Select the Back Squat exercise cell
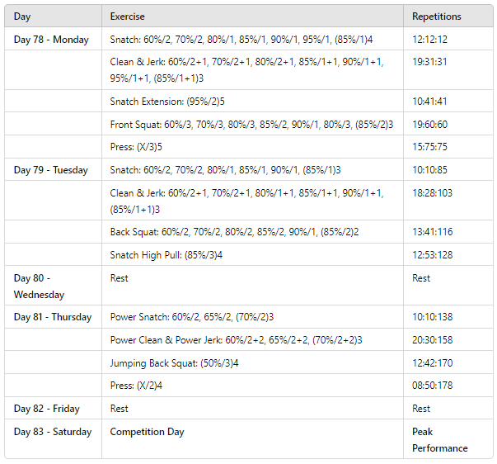 tap(234, 232)
